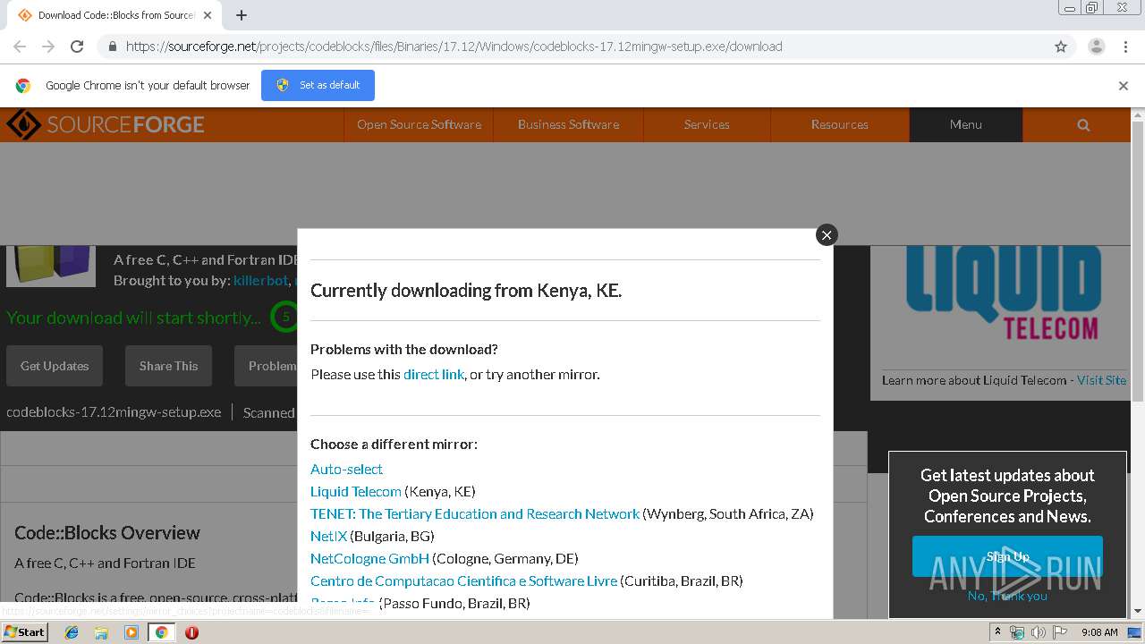Open the Chrome profile avatar
This screenshot has height=644, width=1145.
1096,47
